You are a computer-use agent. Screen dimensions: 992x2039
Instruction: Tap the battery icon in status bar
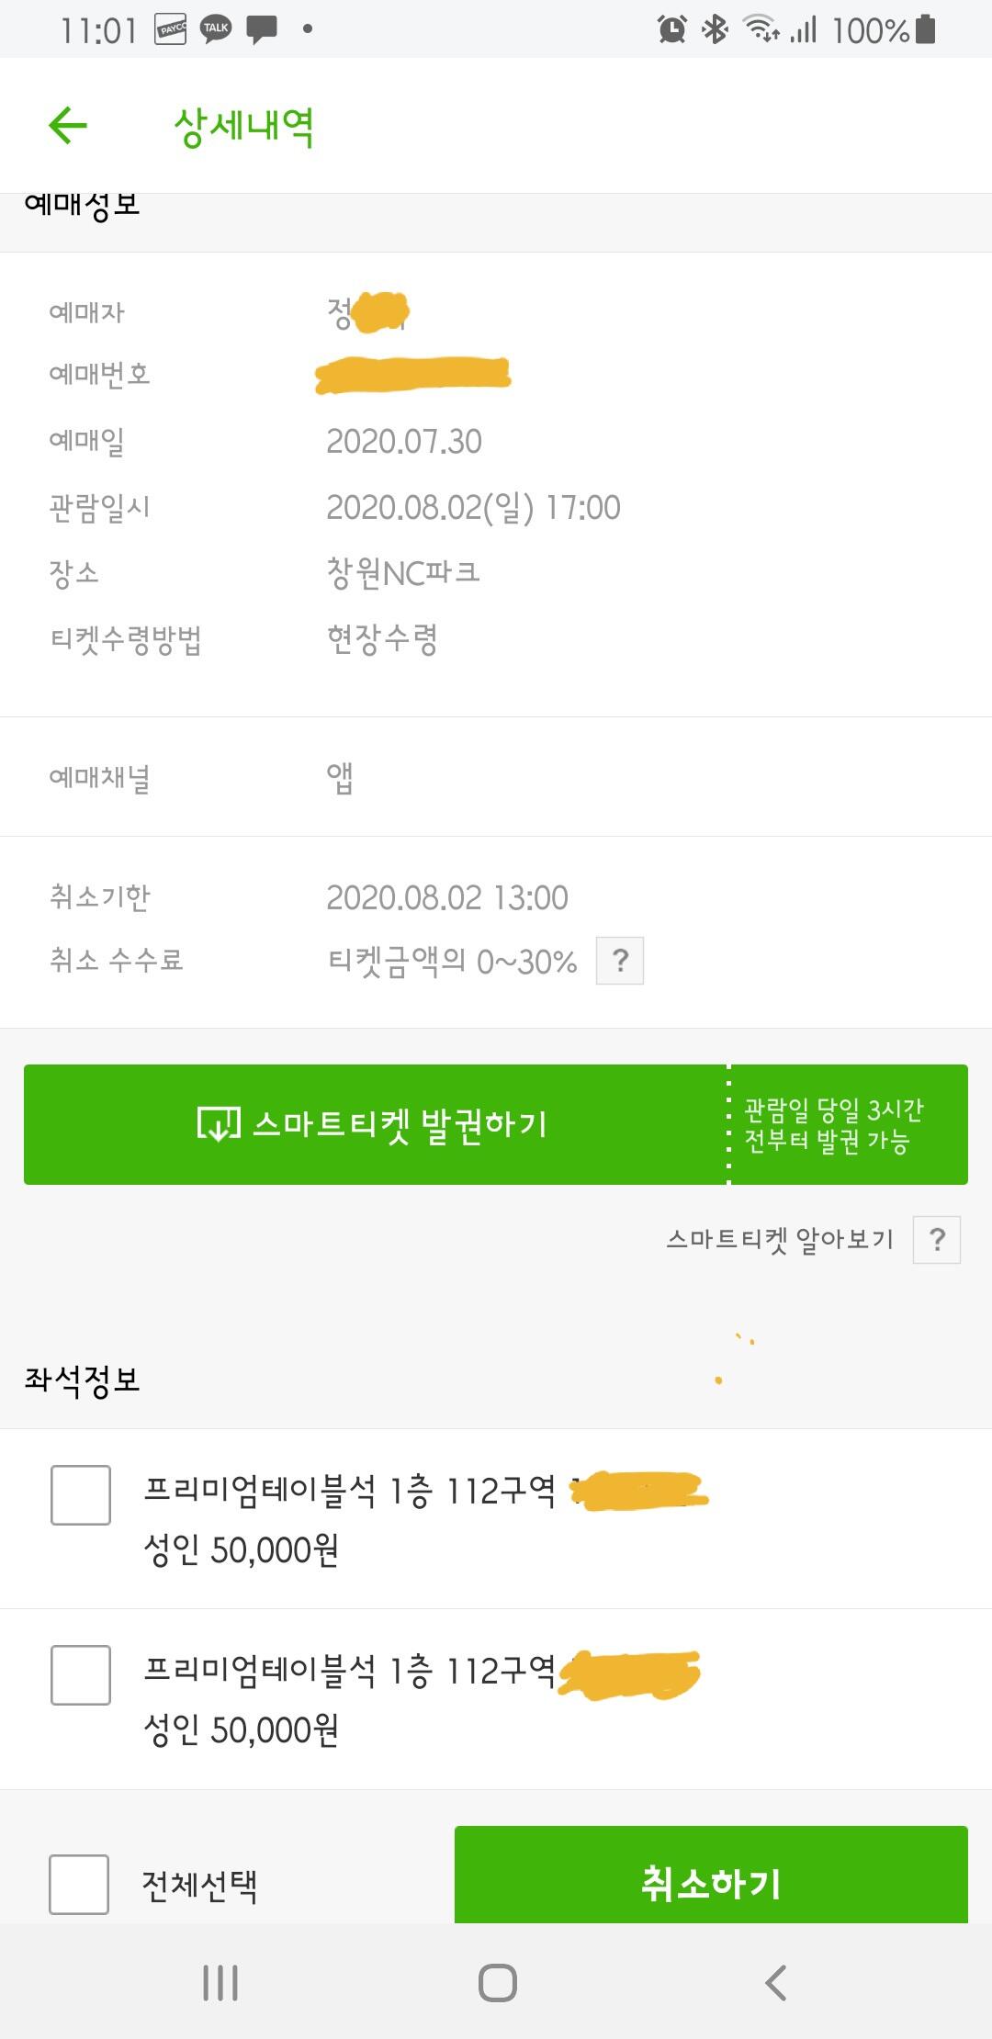tap(926, 29)
